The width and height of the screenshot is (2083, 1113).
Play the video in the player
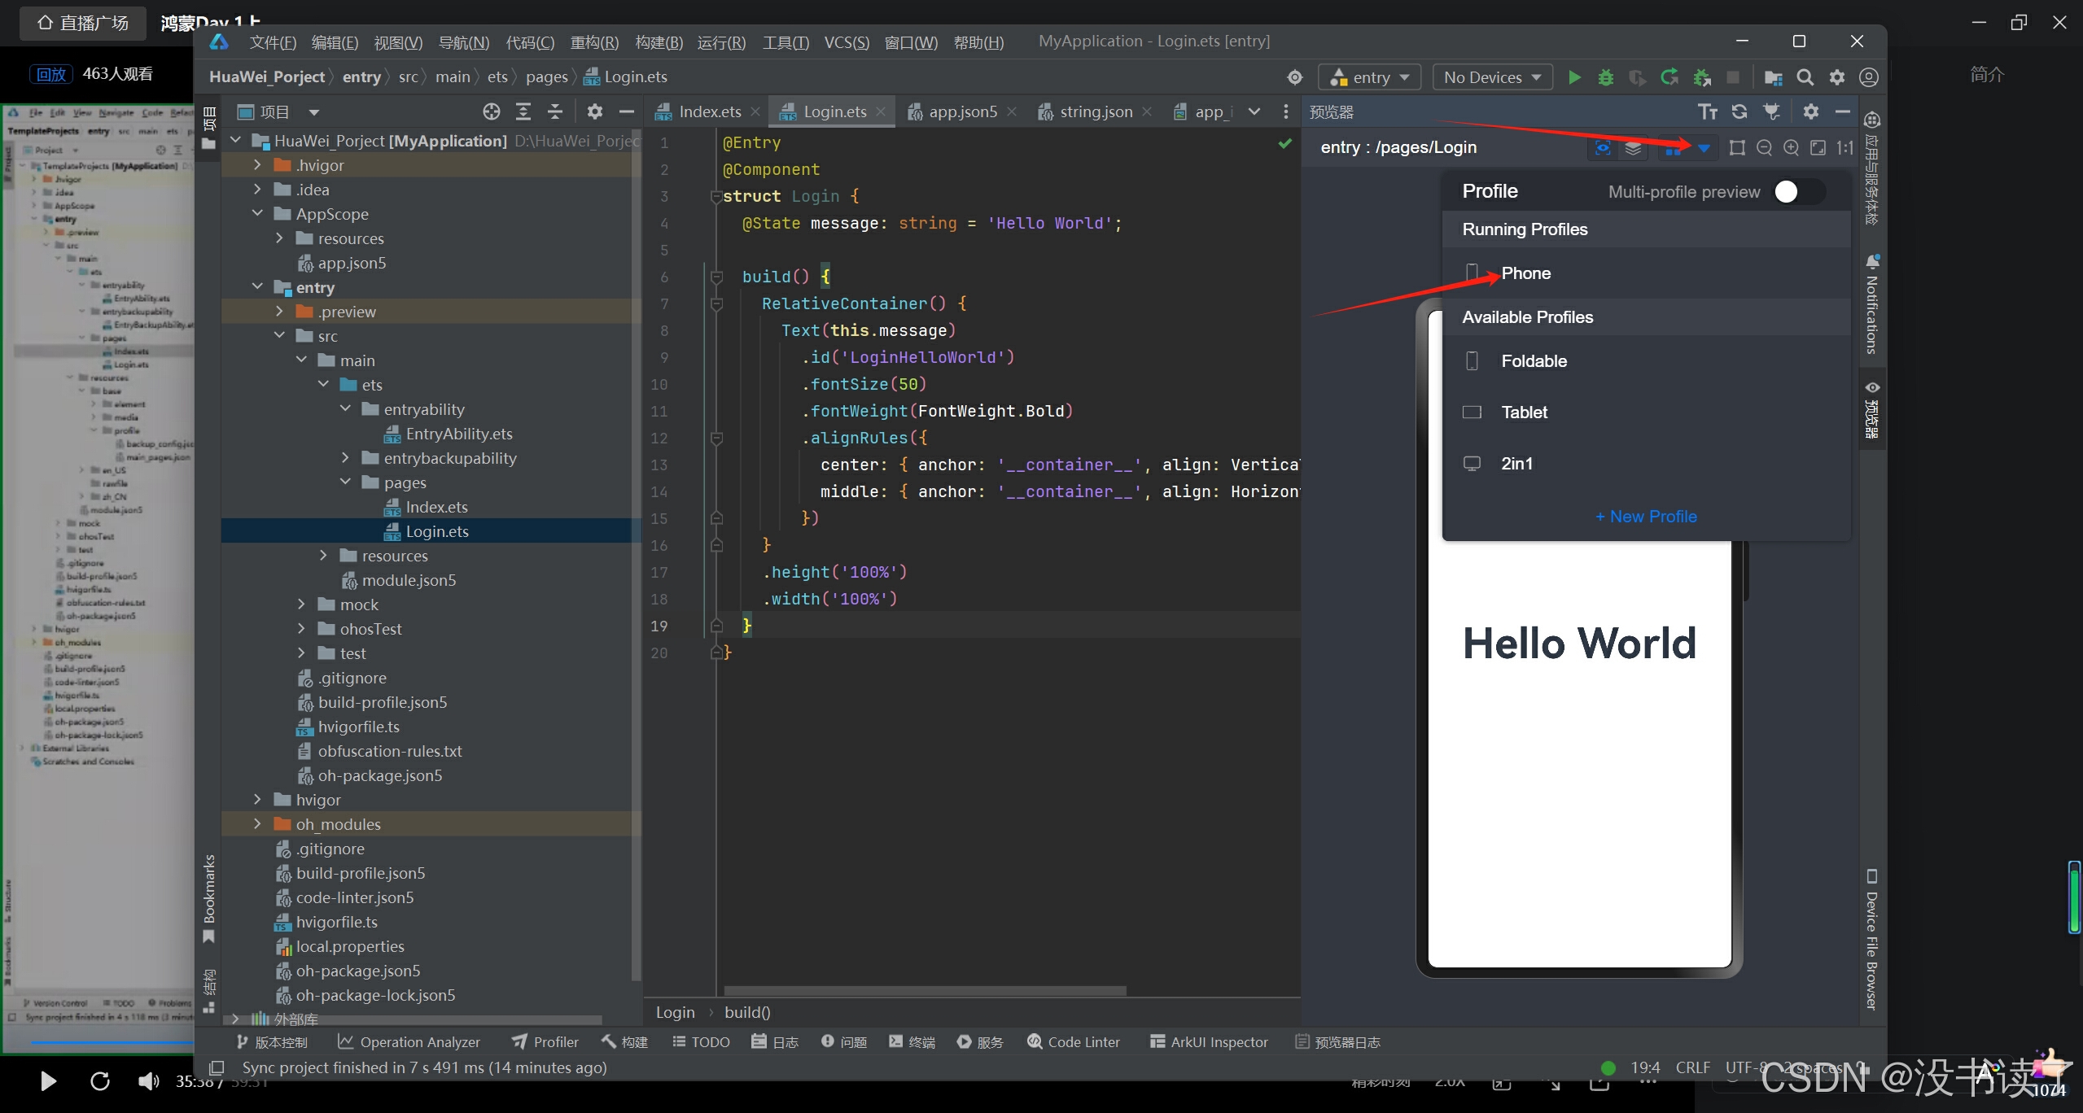(x=48, y=1080)
